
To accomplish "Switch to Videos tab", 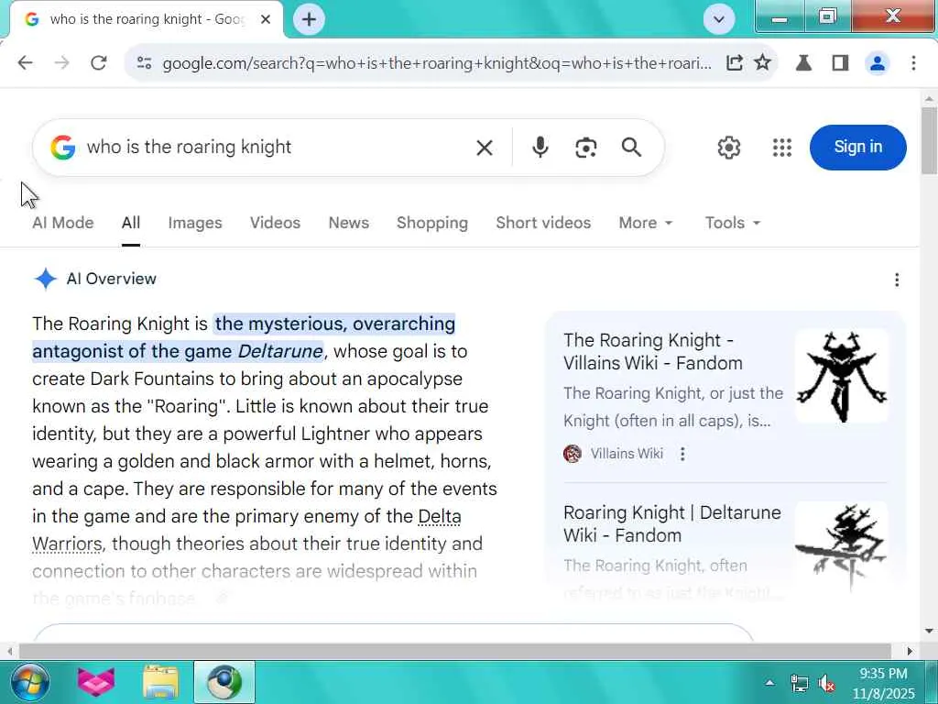I will coord(275,223).
